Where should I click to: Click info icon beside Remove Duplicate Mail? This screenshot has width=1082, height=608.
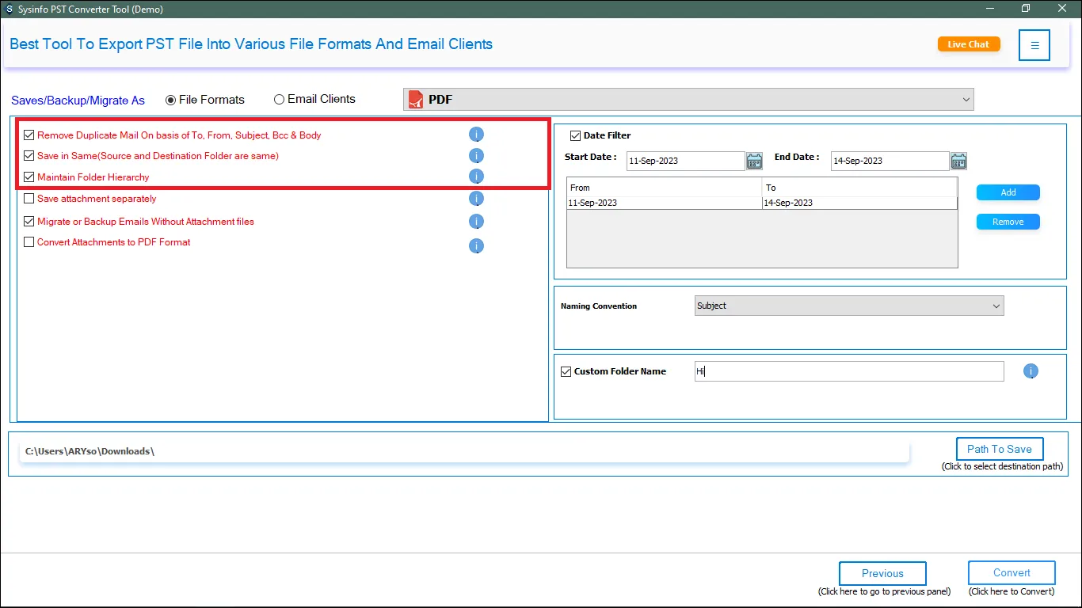[x=476, y=135]
